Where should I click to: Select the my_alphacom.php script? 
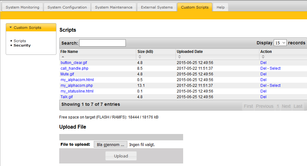click(x=275, y=86)
